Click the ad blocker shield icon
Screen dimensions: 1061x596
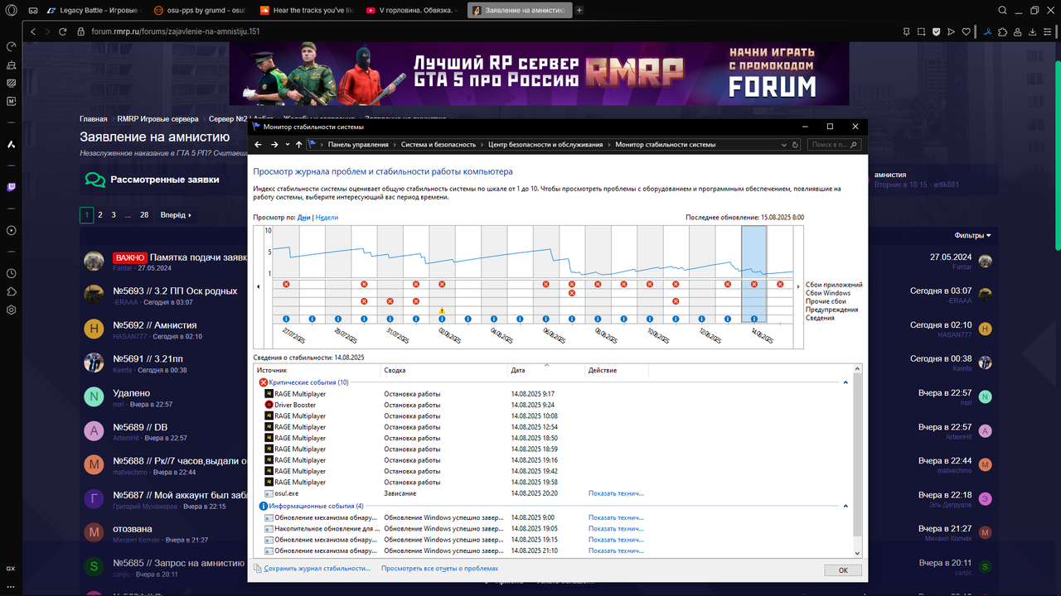pyautogui.click(x=936, y=31)
